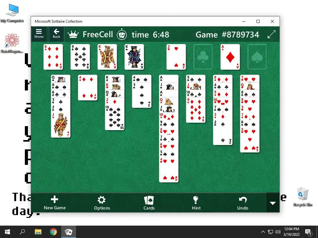Select the 10 of diamonds in column five
This screenshot has height=238, width=318.
[x=169, y=117]
